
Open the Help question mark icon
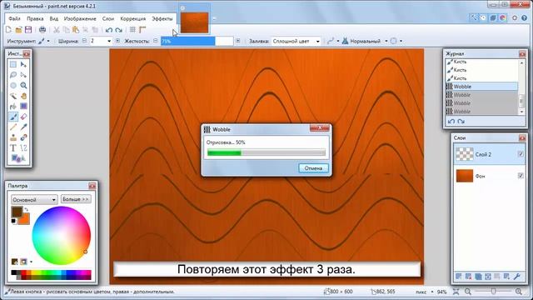tap(524, 17)
